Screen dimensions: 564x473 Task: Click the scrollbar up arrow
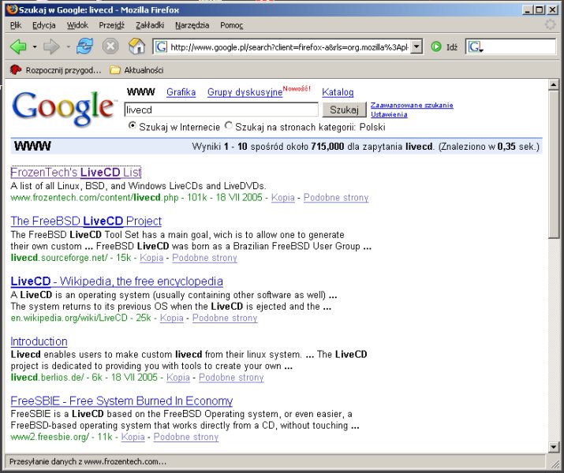553,85
